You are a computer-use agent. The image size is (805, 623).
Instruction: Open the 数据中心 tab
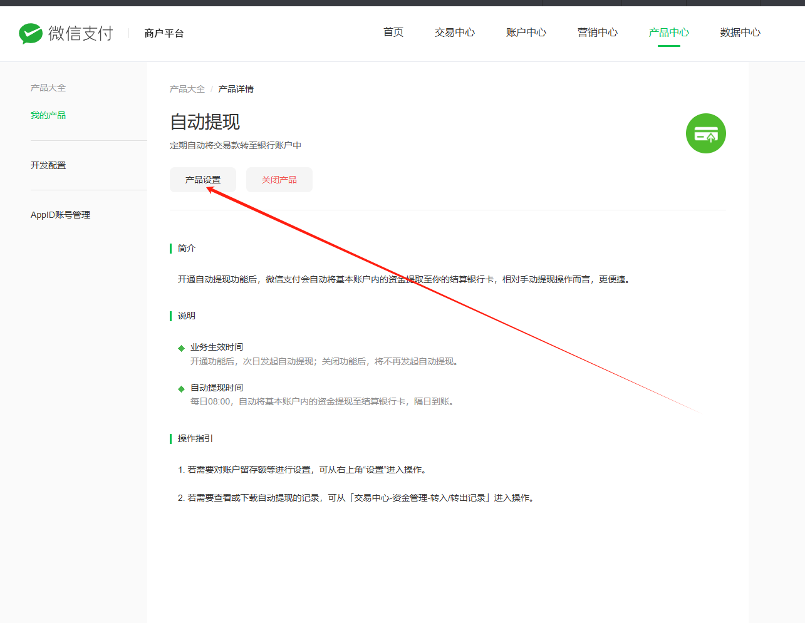click(740, 33)
